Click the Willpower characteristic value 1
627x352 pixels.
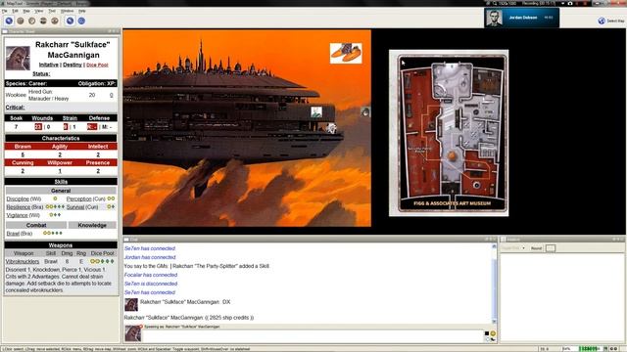[60, 171]
